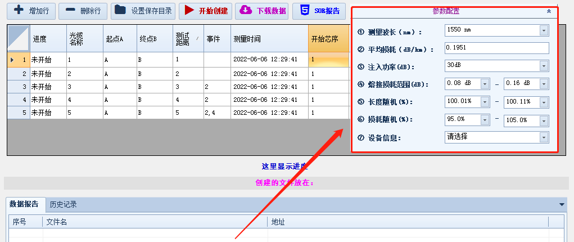Switch to the 历史记录 tab
The width and height of the screenshot is (574, 242).
(63, 205)
